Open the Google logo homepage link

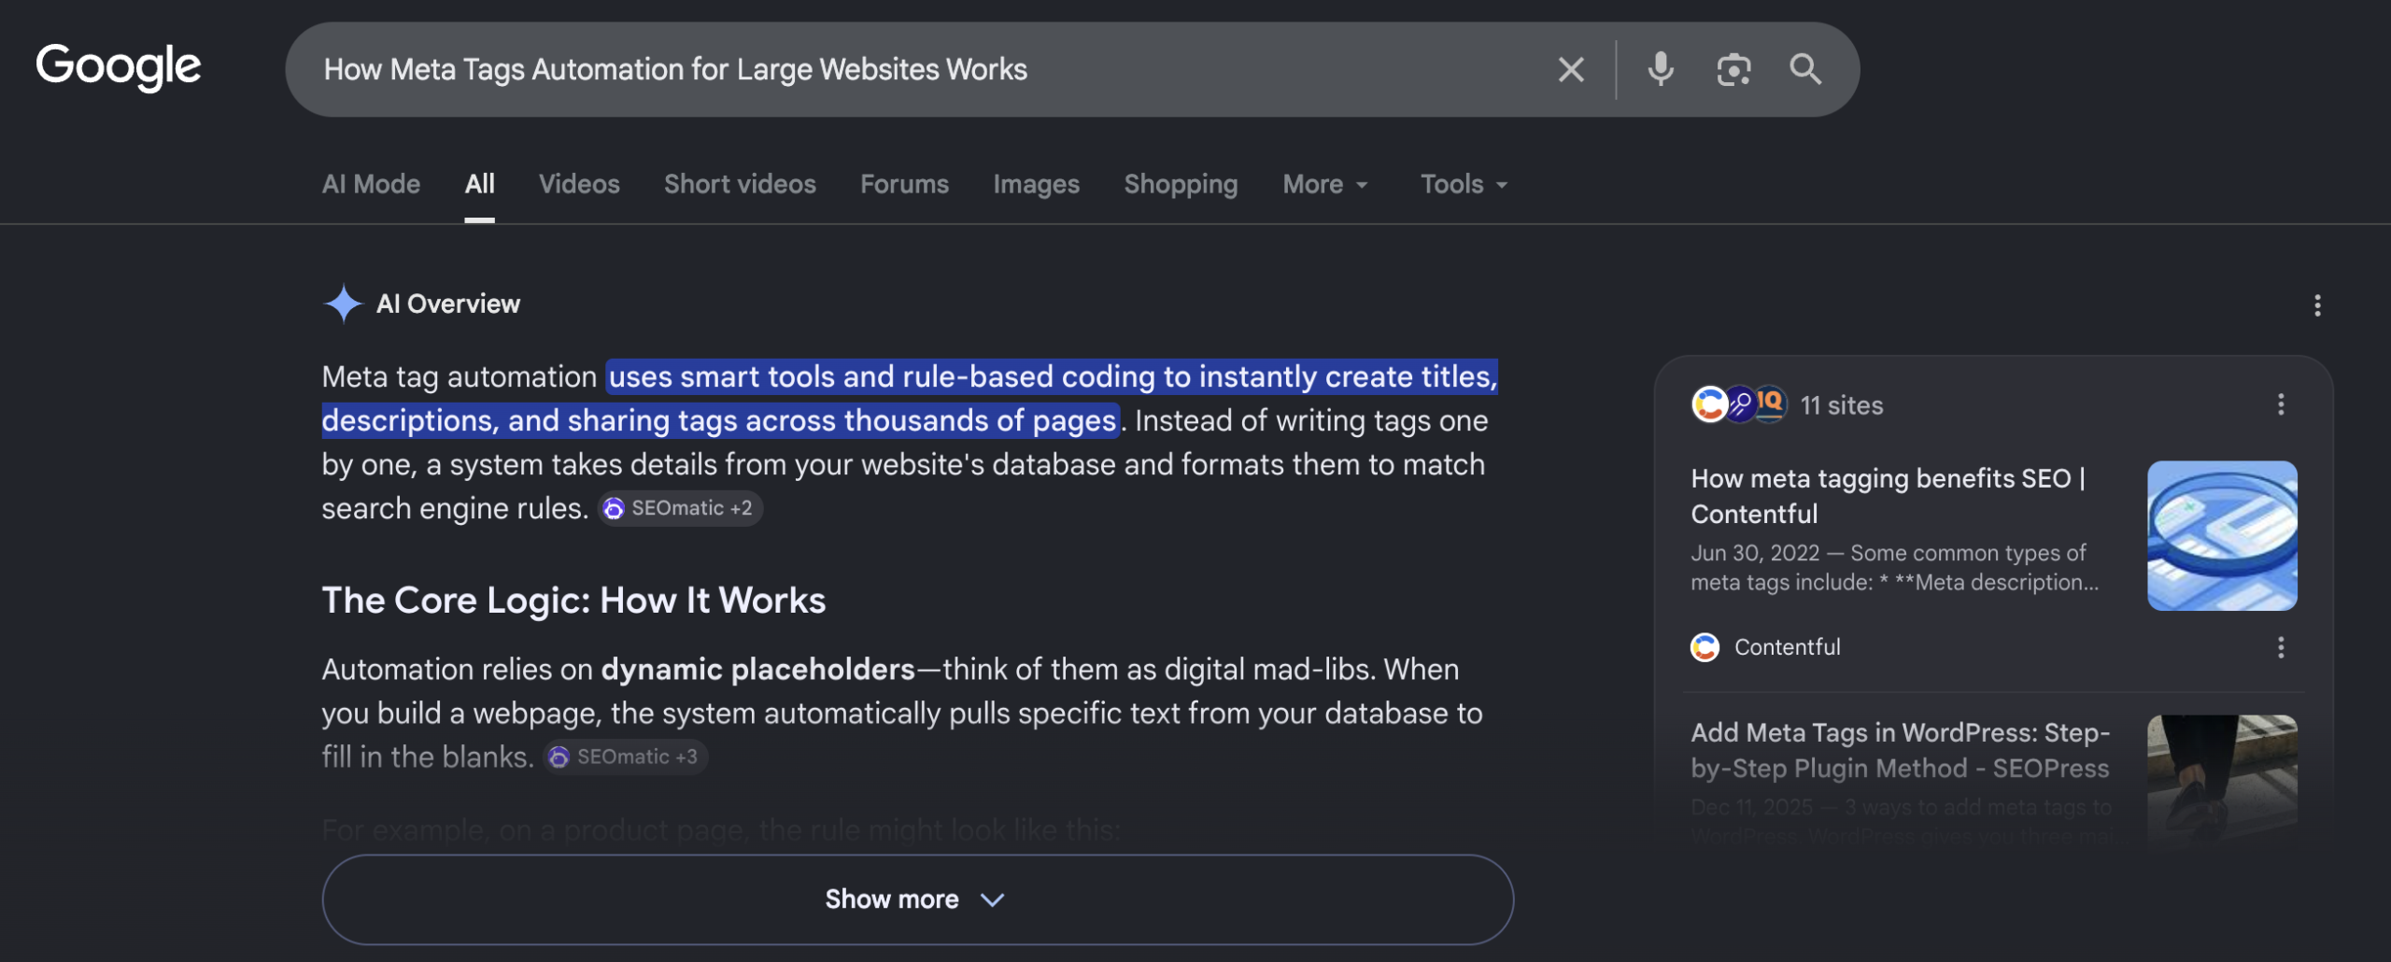pyautogui.click(x=119, y=67)
